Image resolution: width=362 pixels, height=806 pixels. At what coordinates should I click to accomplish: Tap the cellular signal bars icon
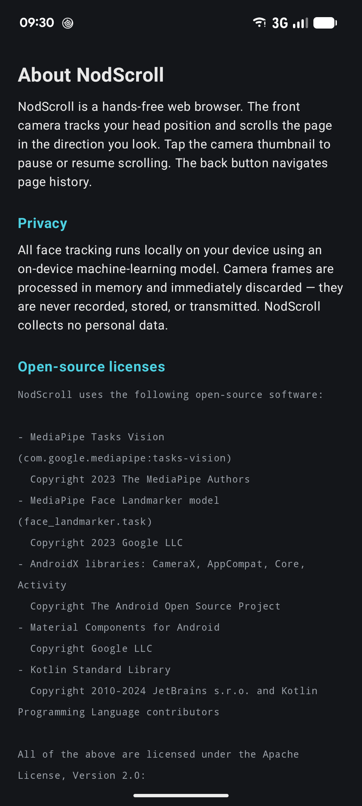tap(300, 23)
